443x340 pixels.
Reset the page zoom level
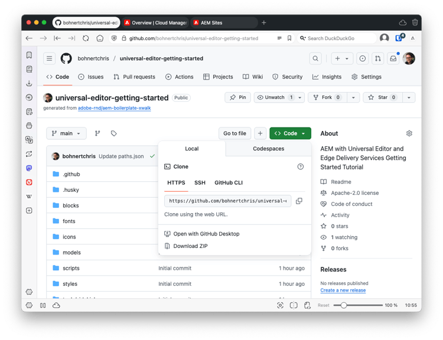click(324, 305)
